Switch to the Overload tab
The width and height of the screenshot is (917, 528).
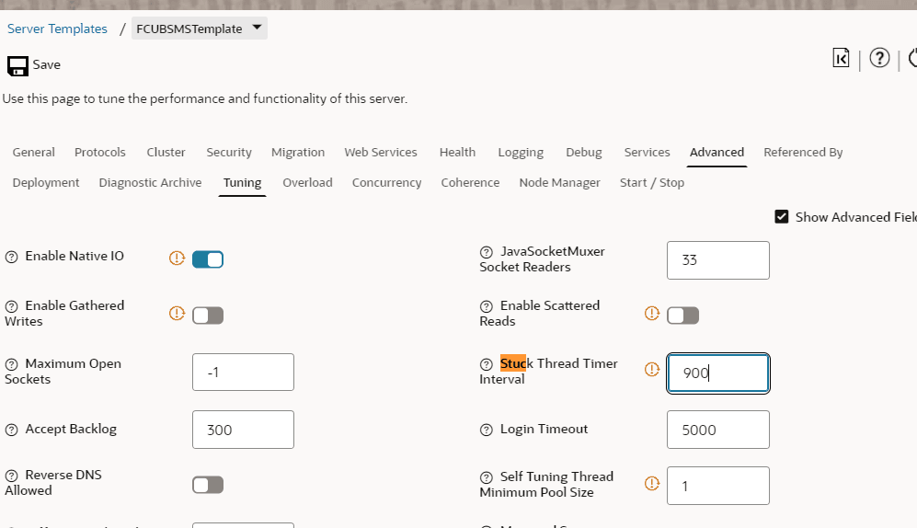click(x=307, y=183)
